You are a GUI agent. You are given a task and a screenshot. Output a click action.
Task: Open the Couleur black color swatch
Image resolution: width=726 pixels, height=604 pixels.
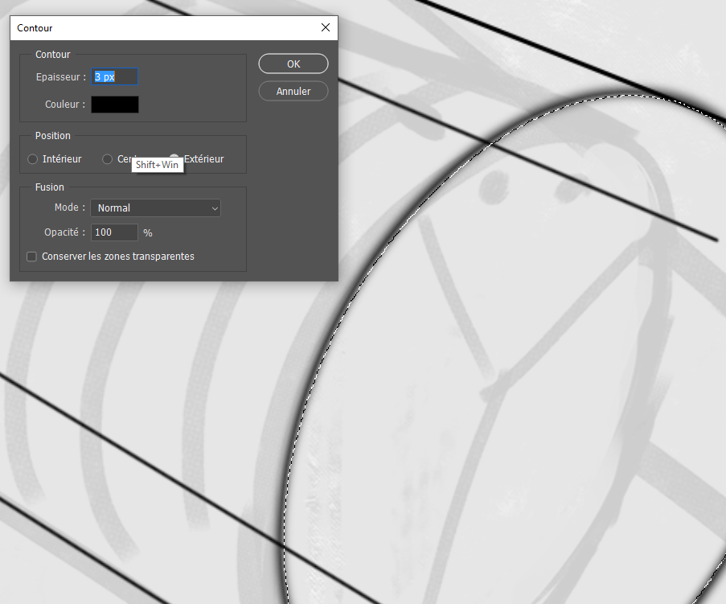coord(117,104)
